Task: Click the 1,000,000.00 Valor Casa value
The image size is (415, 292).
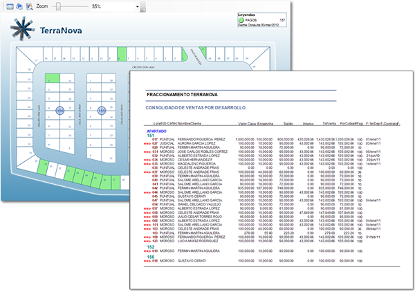Action: pos(245,140)
